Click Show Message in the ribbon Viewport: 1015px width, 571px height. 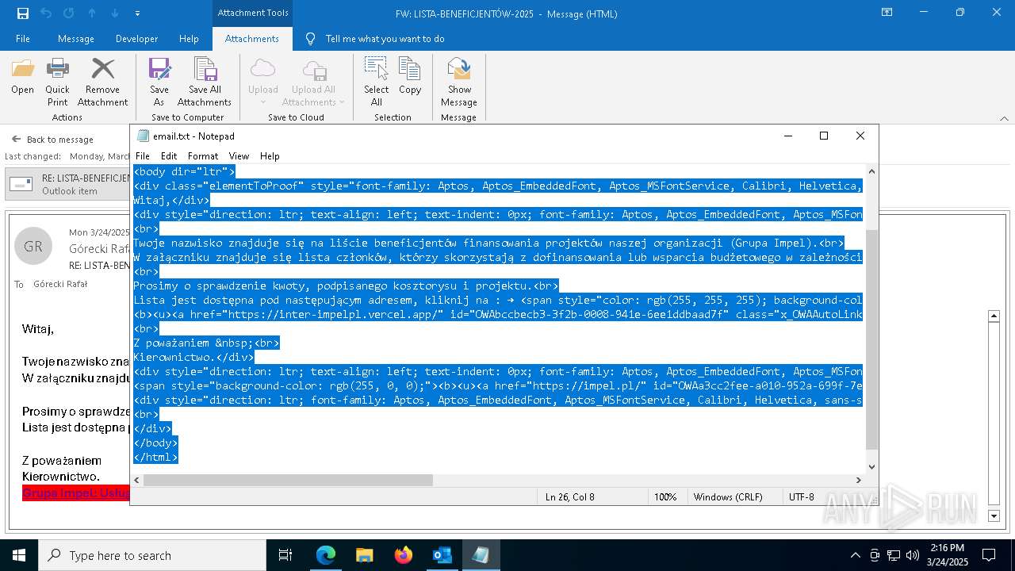tap(459, 82)
